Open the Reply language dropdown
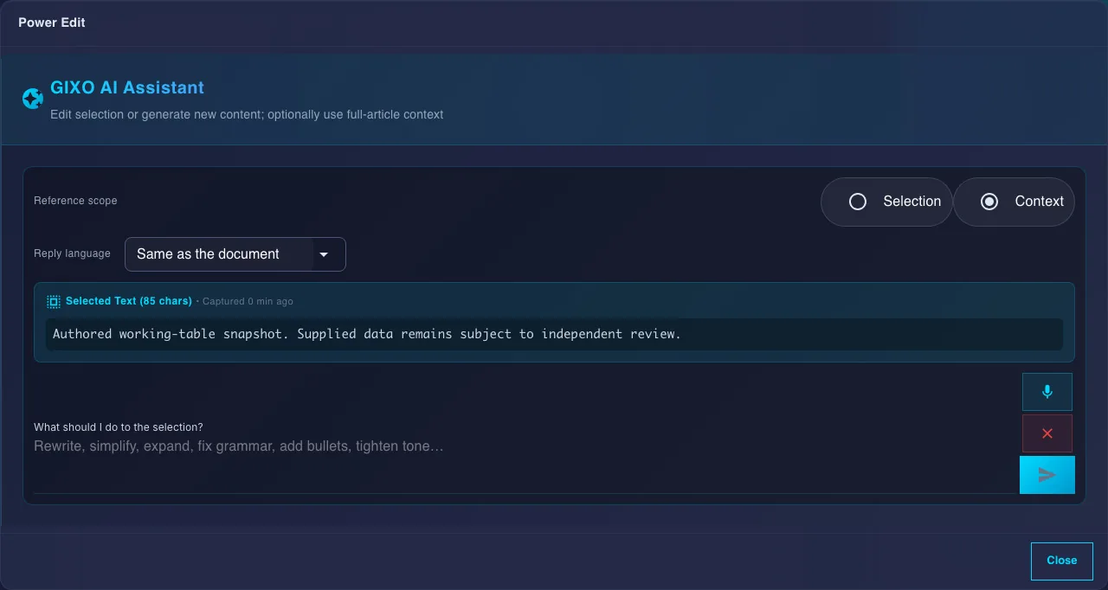 click(235, 254)
